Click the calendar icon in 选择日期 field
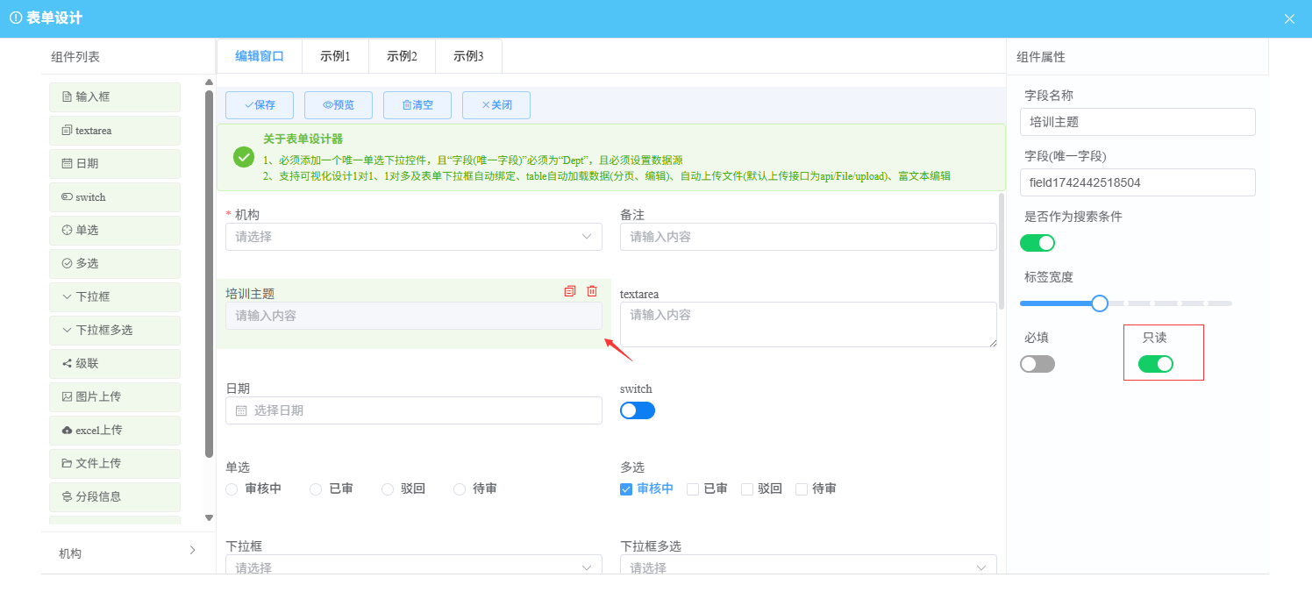1312x606 pixels. 241,410
